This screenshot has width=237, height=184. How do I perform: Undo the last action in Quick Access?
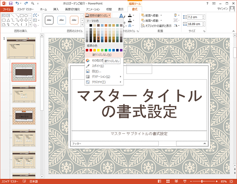[17, 3]
